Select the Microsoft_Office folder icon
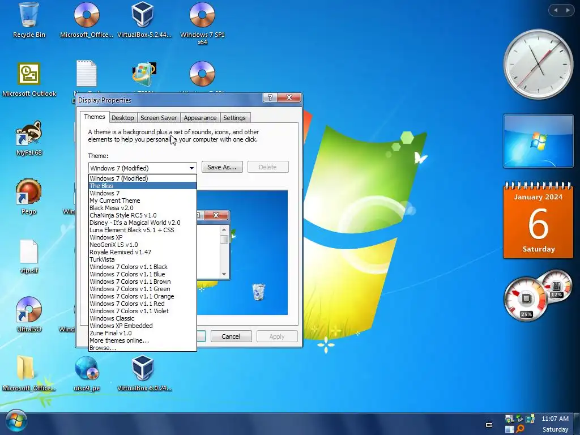580x435 pixels. coord(29,373)
